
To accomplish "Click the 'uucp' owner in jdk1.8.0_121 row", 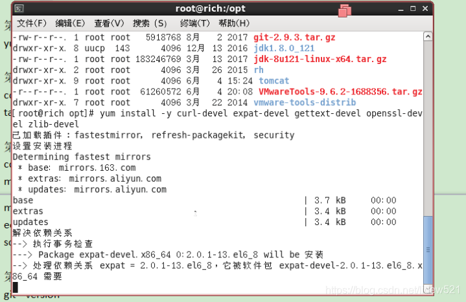I will point(95,48).
